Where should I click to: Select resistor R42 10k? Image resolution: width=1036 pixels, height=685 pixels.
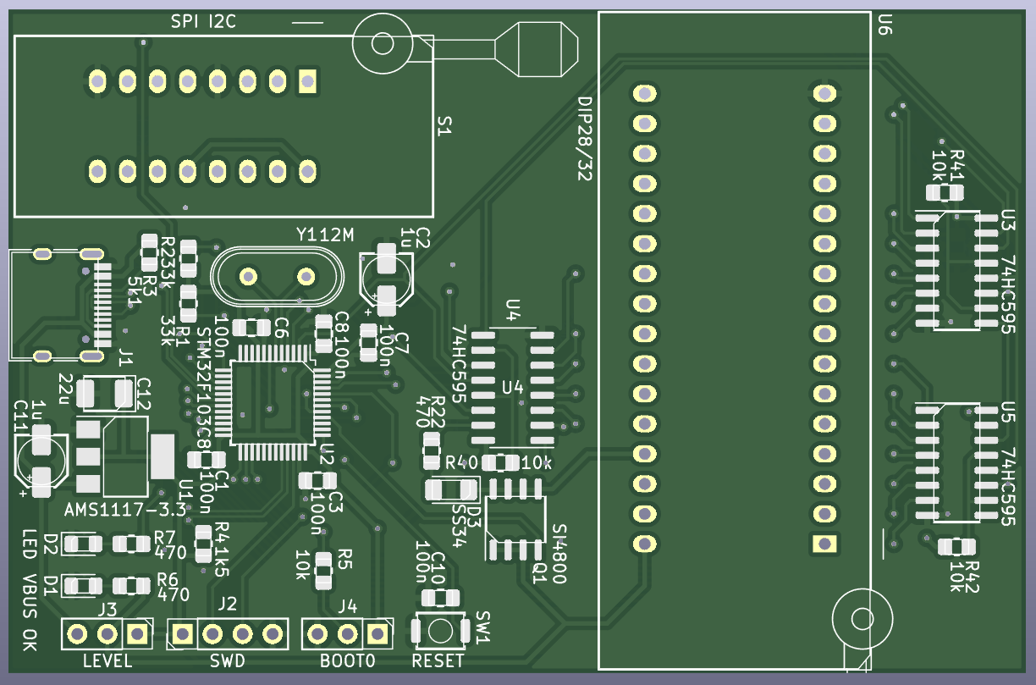956,547
